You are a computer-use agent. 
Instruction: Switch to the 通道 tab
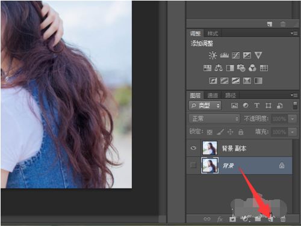(213, 95)
